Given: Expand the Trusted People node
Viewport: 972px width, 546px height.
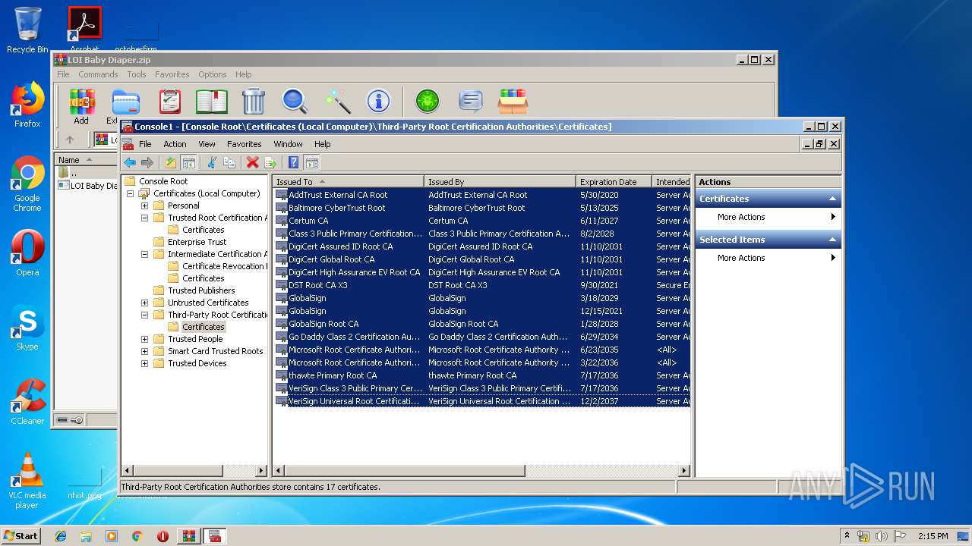Looking at the screenshot, I should (x=144, y=339).
